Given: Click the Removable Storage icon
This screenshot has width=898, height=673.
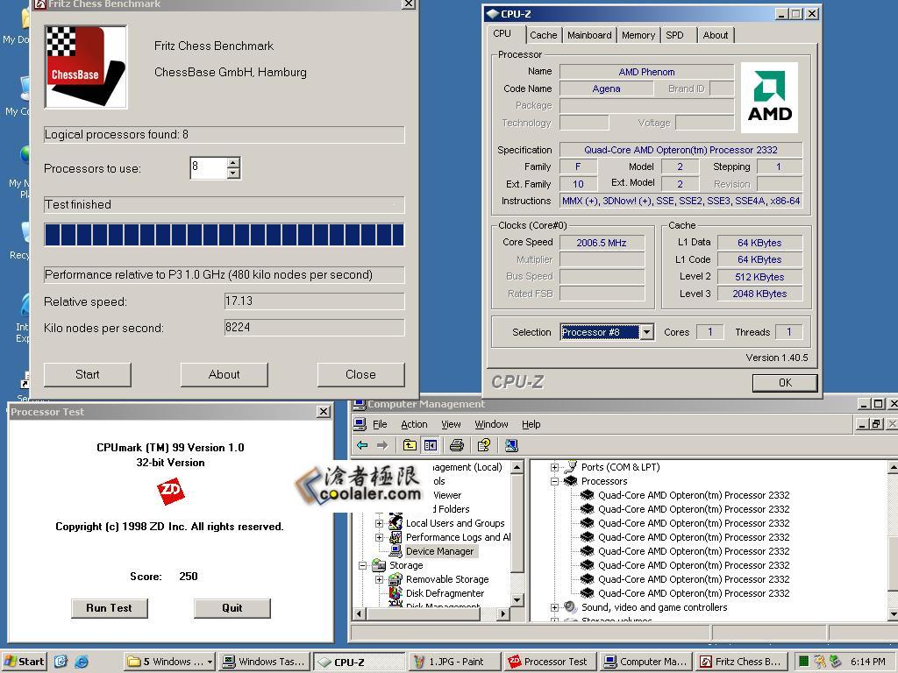Looking at the screenshot, I should (x=396, y=579).
